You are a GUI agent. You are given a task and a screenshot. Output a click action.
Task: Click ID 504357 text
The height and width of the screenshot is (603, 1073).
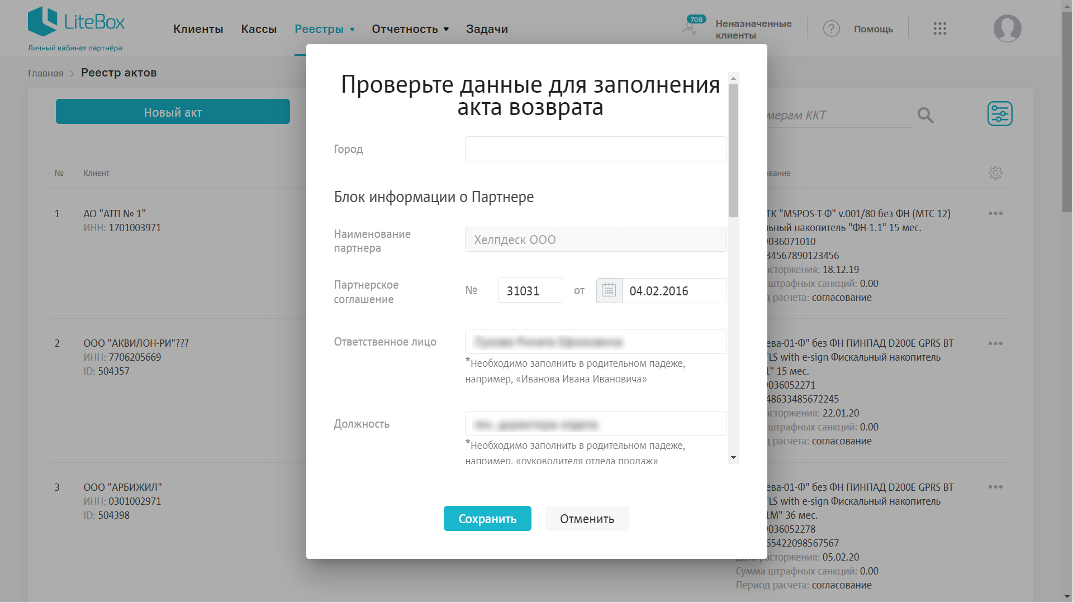pyautogui.click(x=106, y=371)
